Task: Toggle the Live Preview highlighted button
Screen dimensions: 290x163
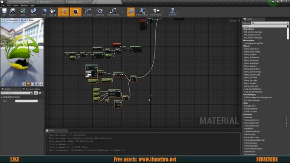Action: 76,12
